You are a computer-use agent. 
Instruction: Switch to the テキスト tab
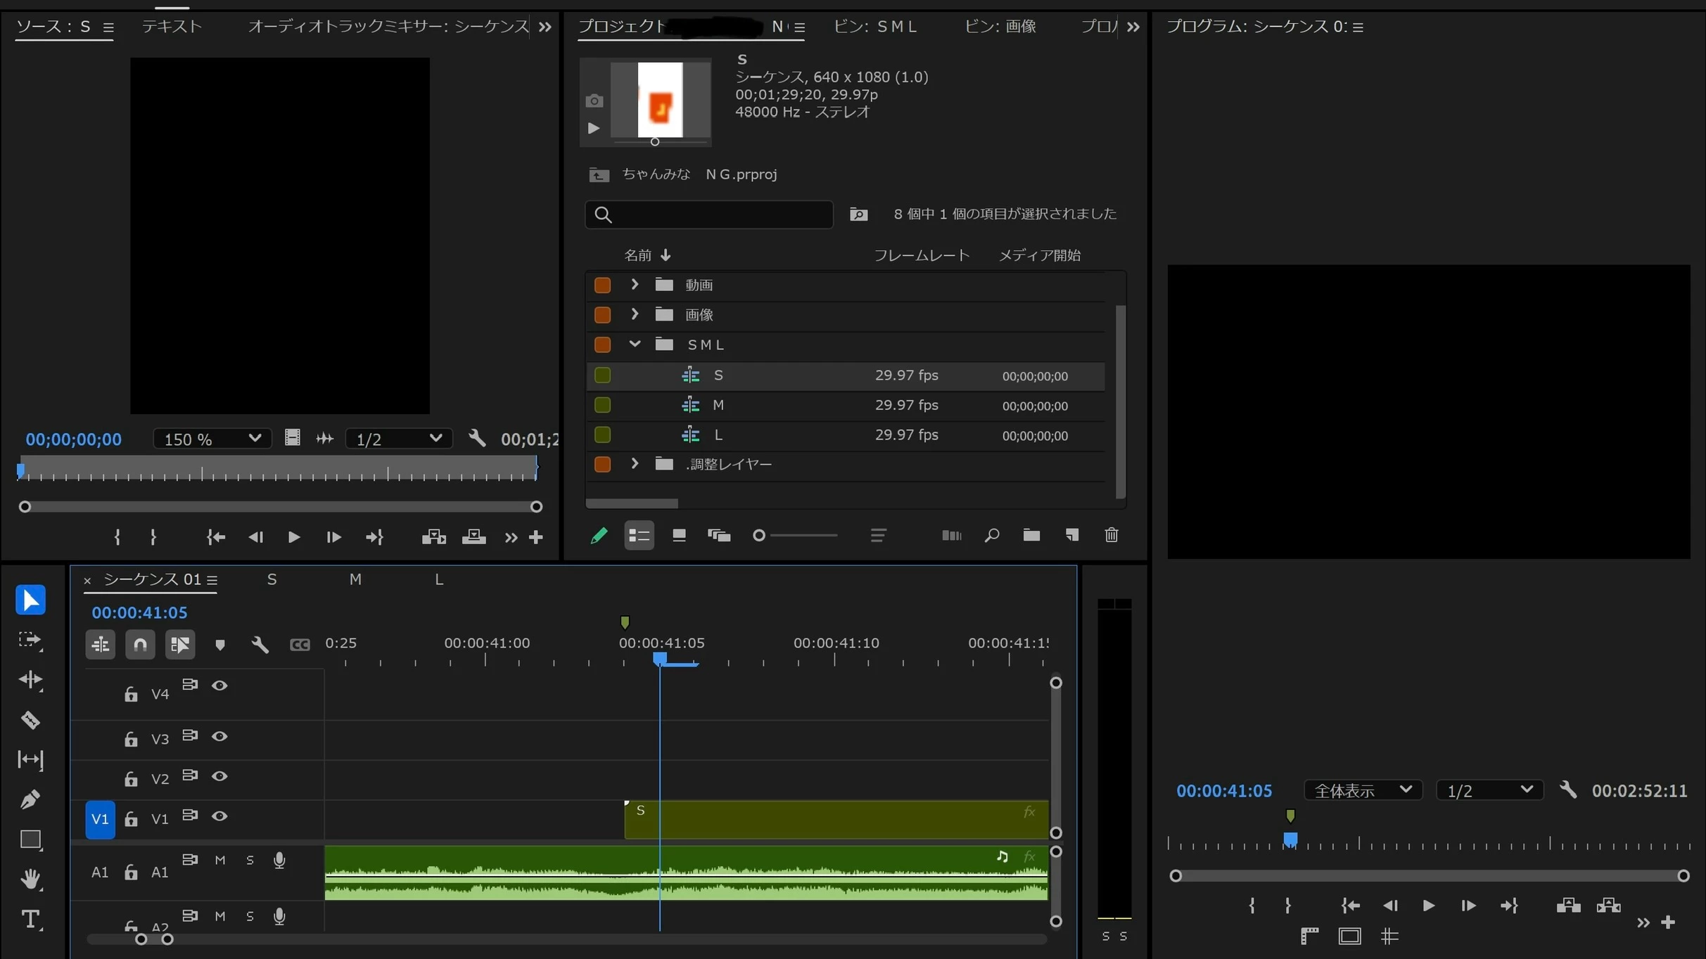pos(172,27)
